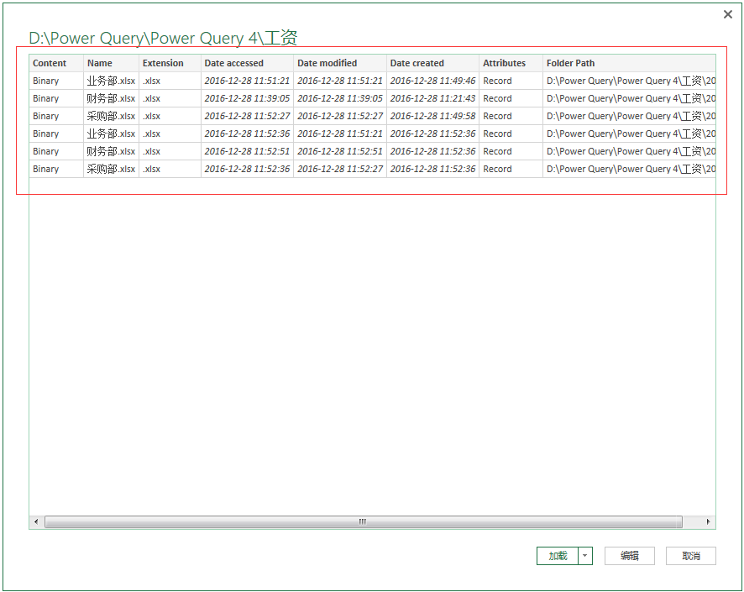This screenshot has width=744, height=592.
Task: Click Date created cell 2016-12-28 11:49:58
Action: pos(432,116)
